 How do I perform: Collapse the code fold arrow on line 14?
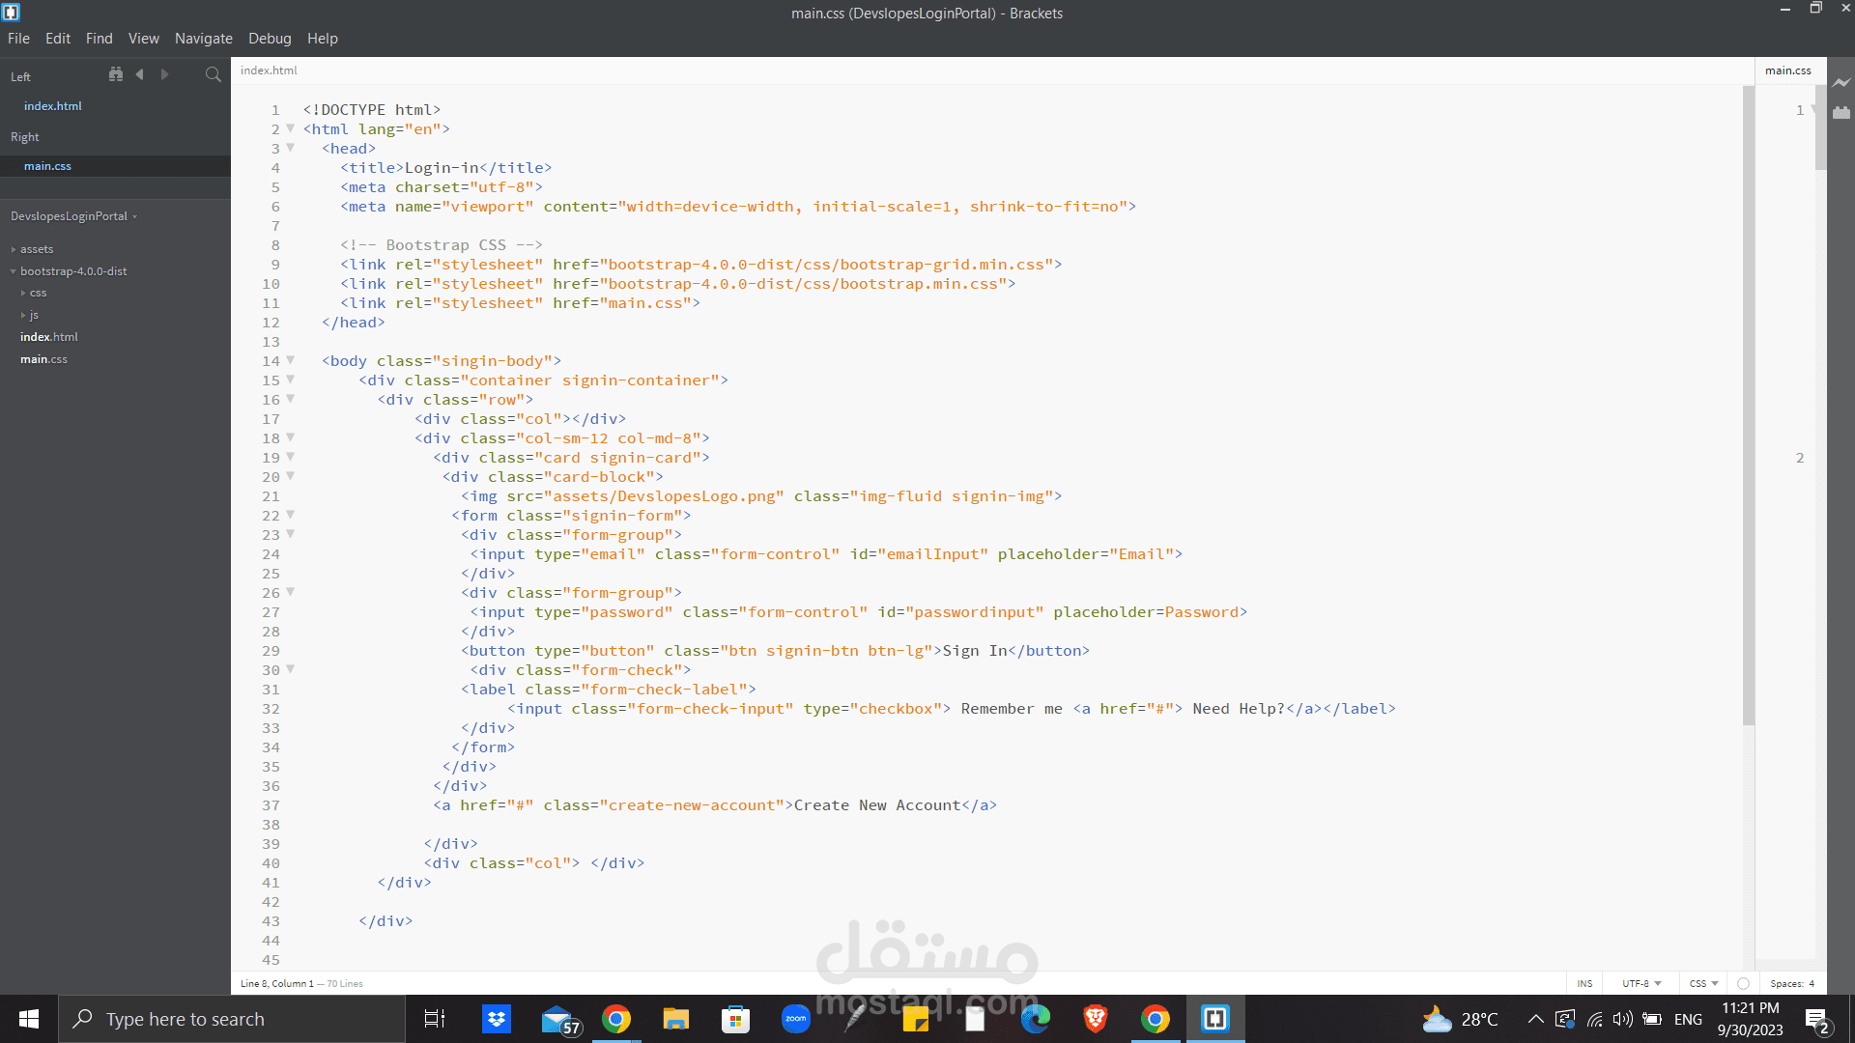290,360
